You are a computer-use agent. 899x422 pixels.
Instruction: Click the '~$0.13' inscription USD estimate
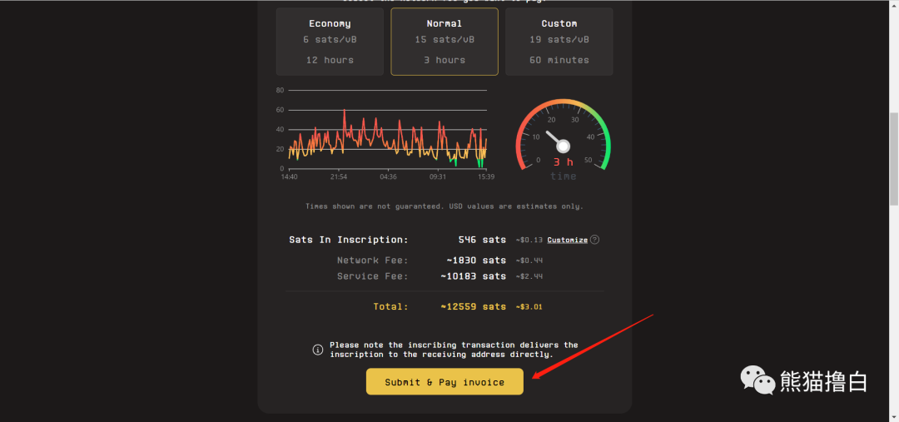pyautogui.click(x=529, y=240)
